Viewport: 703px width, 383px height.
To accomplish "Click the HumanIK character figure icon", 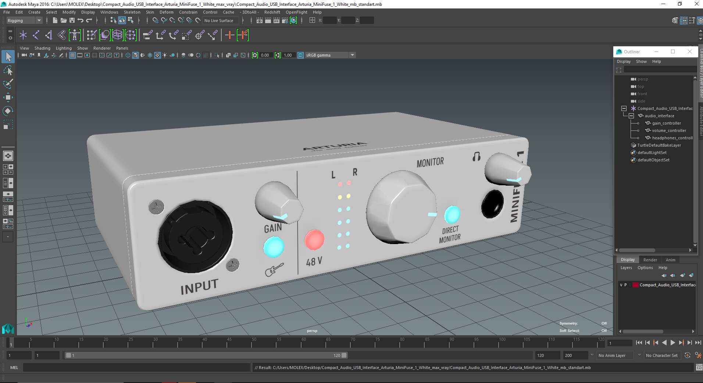I will (75, 35).
